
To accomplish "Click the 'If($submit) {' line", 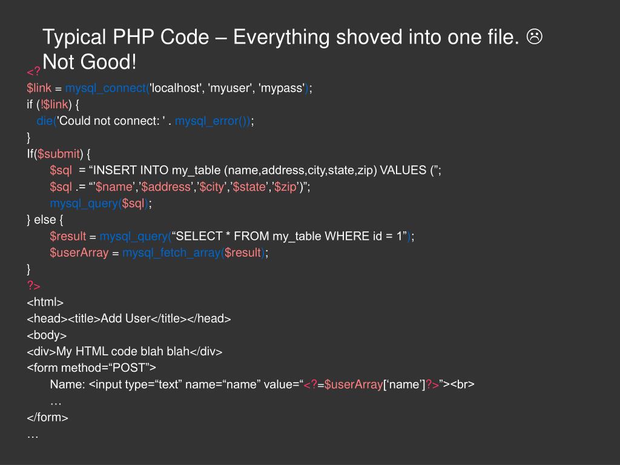I will tap(59, 154).
